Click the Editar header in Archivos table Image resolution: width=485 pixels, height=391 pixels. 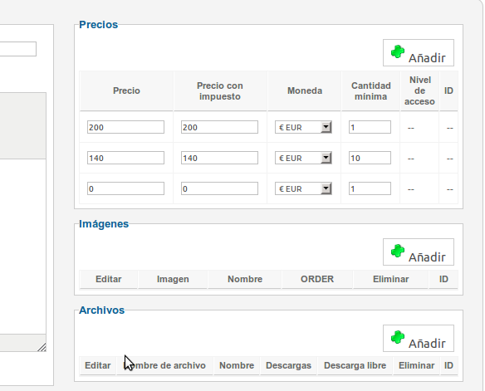coord(97,365)
